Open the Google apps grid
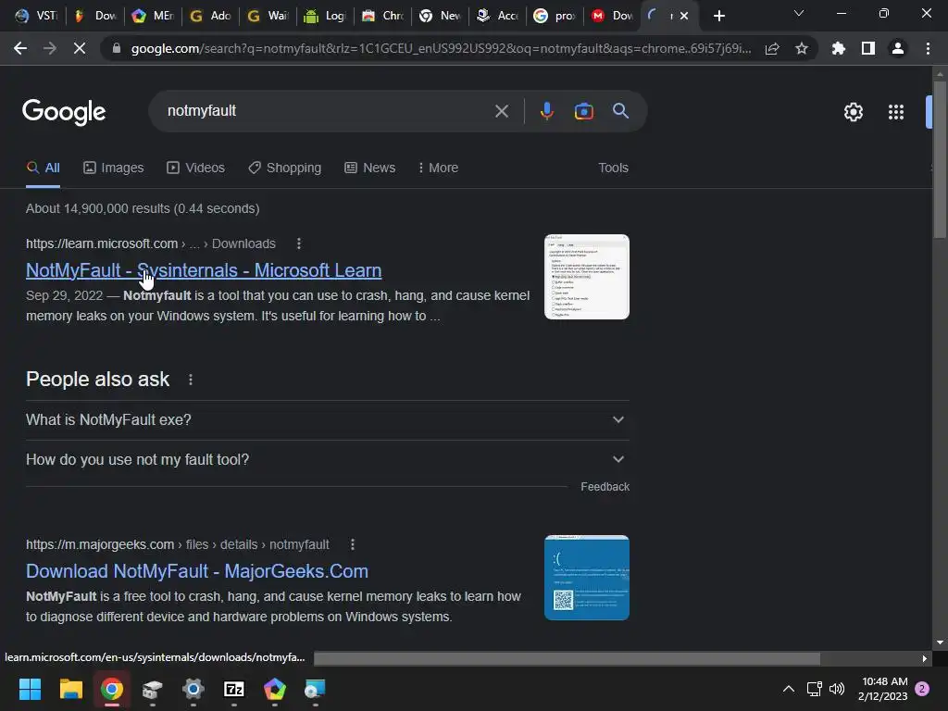Viewport: 948px width, 711px height. click(x=896, y=112)
